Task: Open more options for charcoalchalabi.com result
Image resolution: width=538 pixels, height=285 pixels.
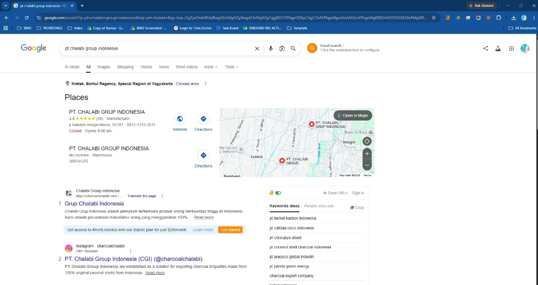Action: tap(162, 196)
